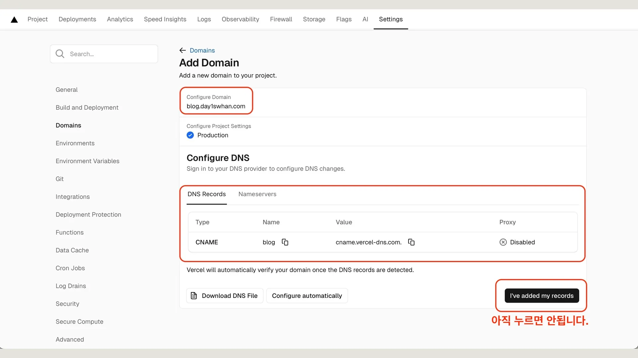
Task: Open Deployment Protection settings
Action: click(x=88, y=215)
